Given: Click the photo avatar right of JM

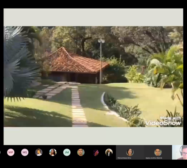Looking at the screenshot, I should point(81,152).
